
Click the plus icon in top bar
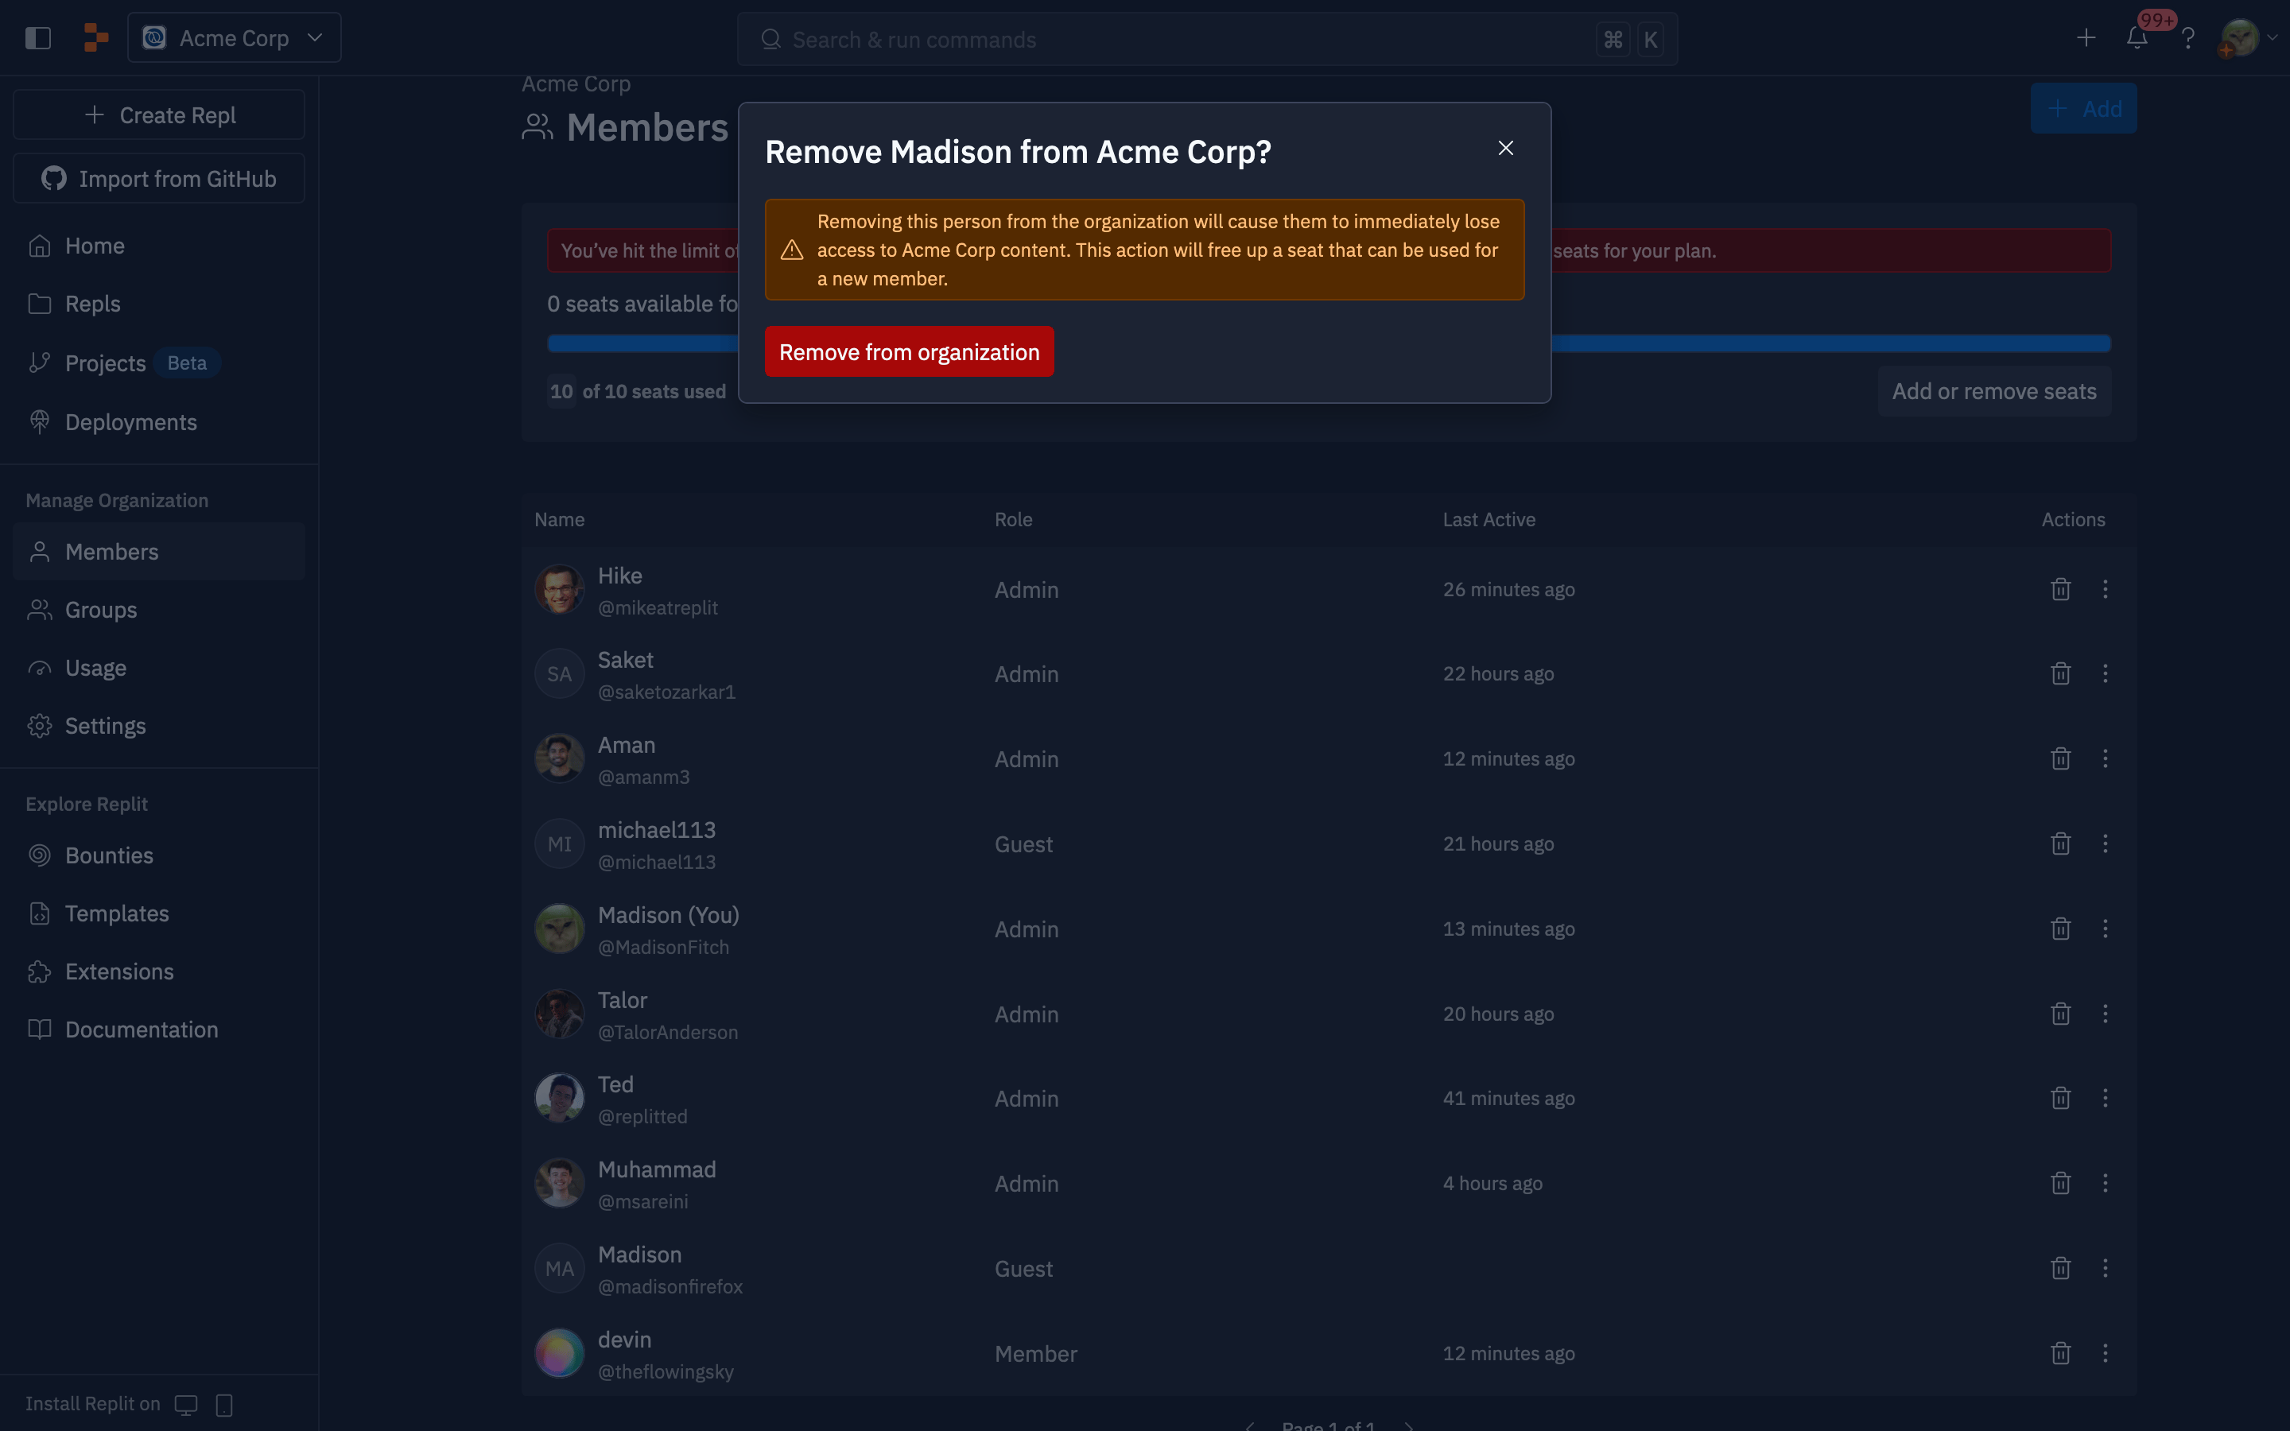tap(2086, 38)
